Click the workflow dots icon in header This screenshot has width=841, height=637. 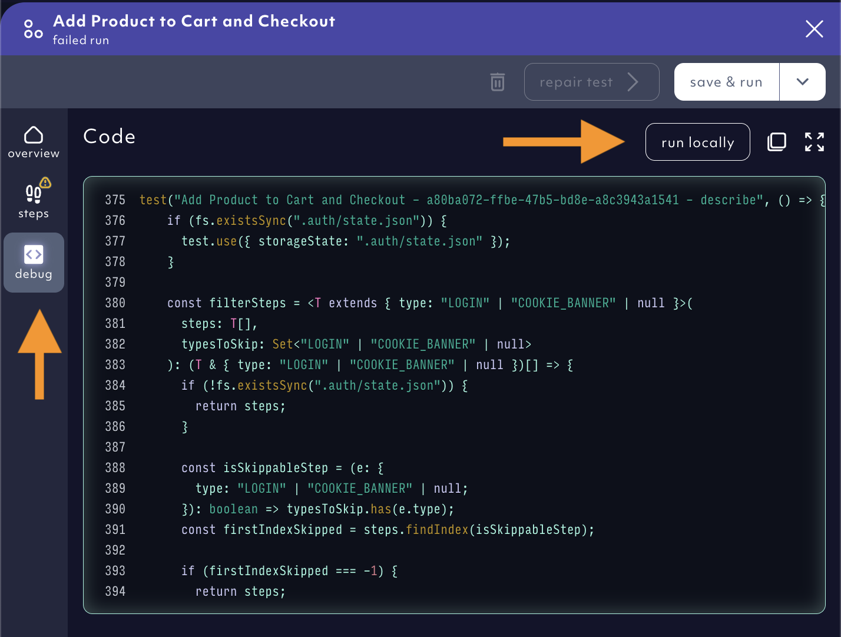(33, 29)
